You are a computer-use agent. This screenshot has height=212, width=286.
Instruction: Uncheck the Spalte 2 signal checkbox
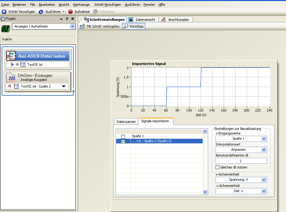123,142
